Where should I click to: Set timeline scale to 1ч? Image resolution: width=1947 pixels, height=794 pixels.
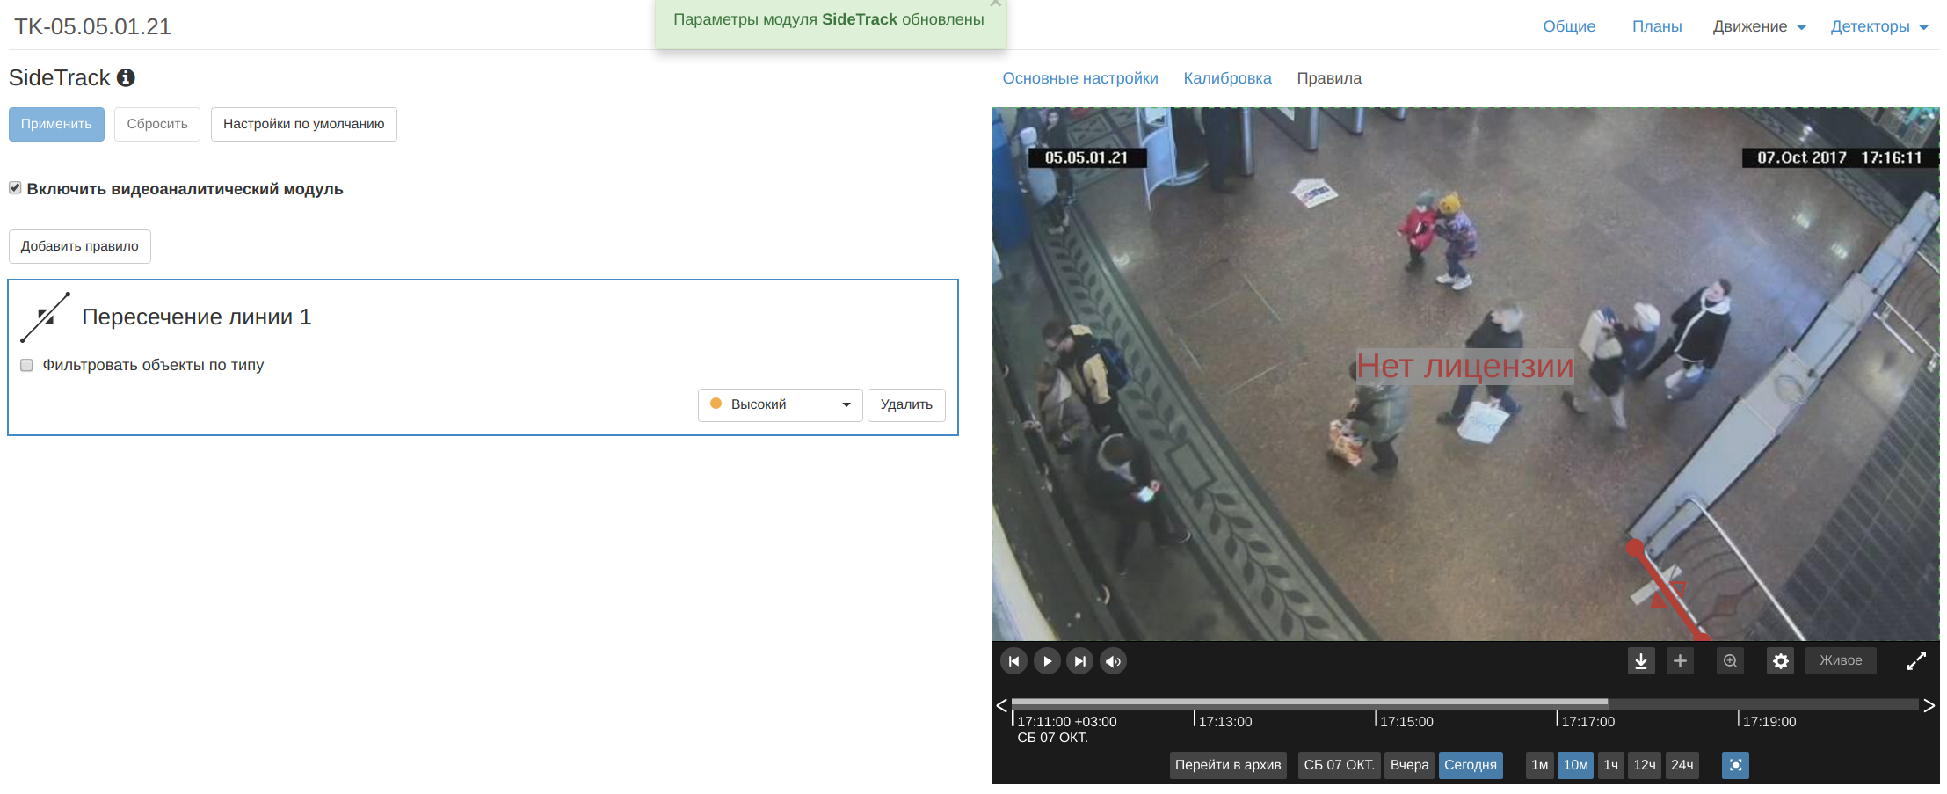[1610, 765]
